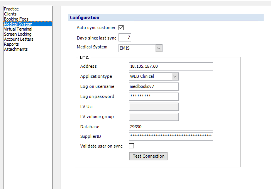Focus the SupplierID masked field
Image resolution: width=271 pixels, height=189 pixels.
click(171, 136)
